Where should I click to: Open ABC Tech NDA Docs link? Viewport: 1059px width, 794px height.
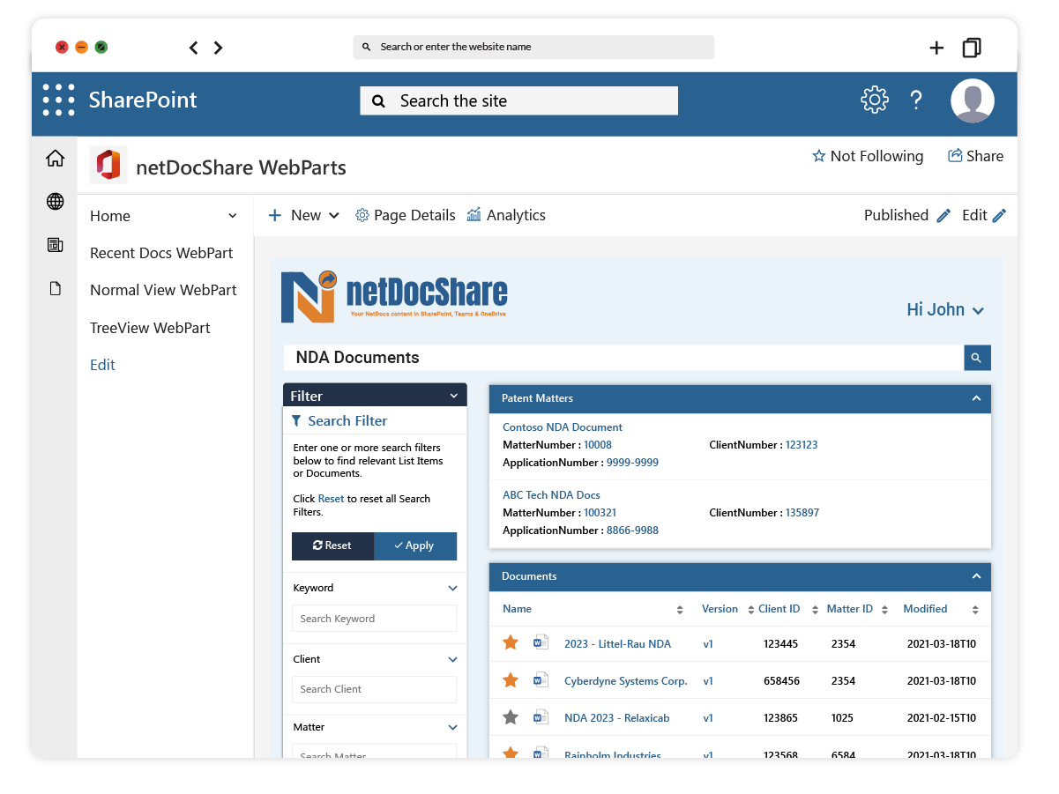(x=551, y=495)
